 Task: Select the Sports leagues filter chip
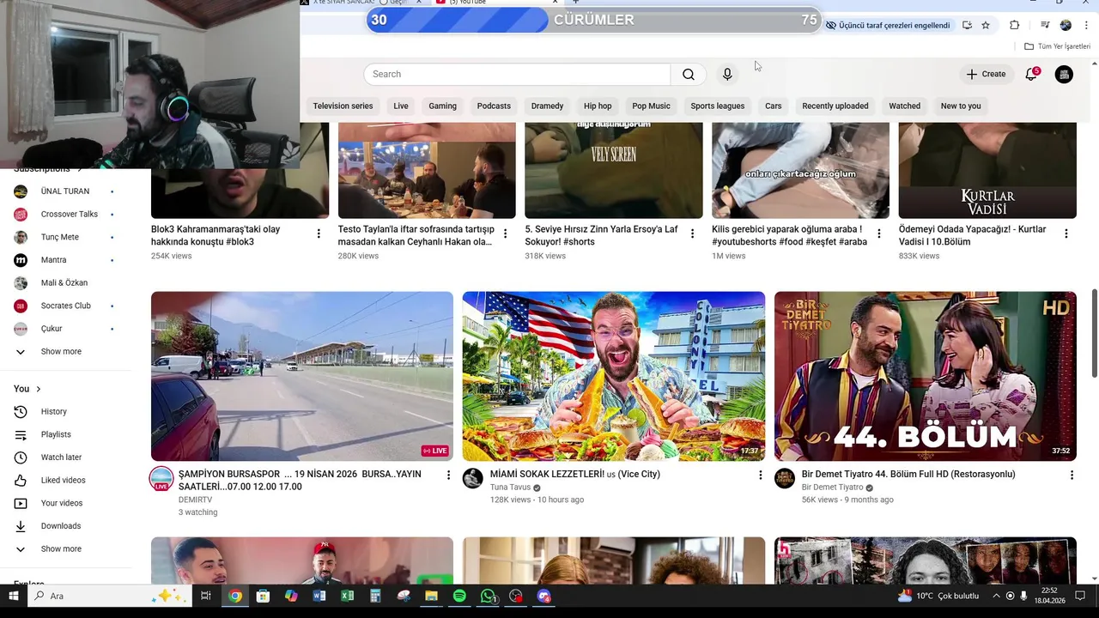coord(717,106)
